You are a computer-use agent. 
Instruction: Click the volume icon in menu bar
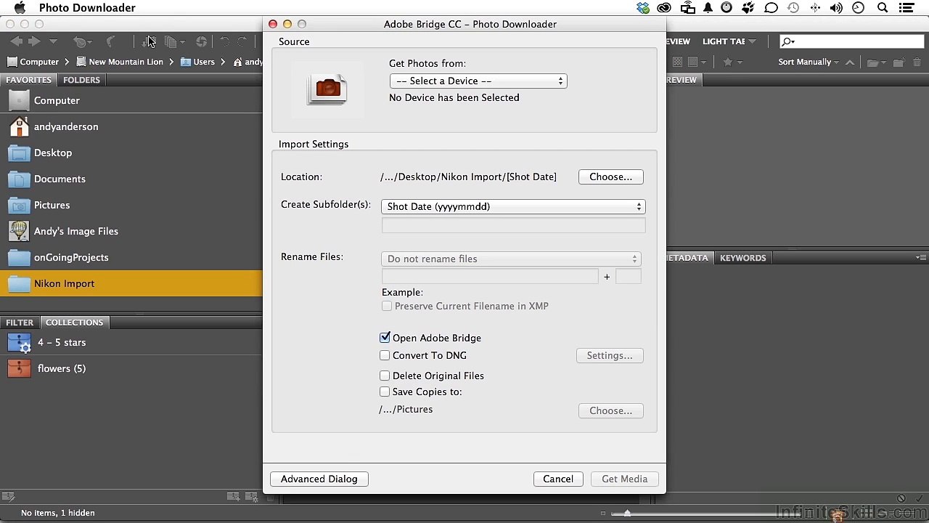point(836,8)
